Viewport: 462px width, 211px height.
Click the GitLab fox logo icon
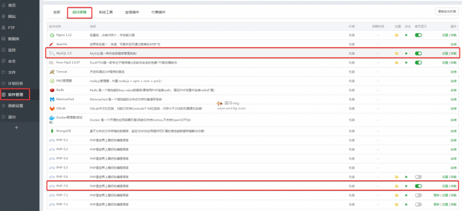(x=52, y=108)
